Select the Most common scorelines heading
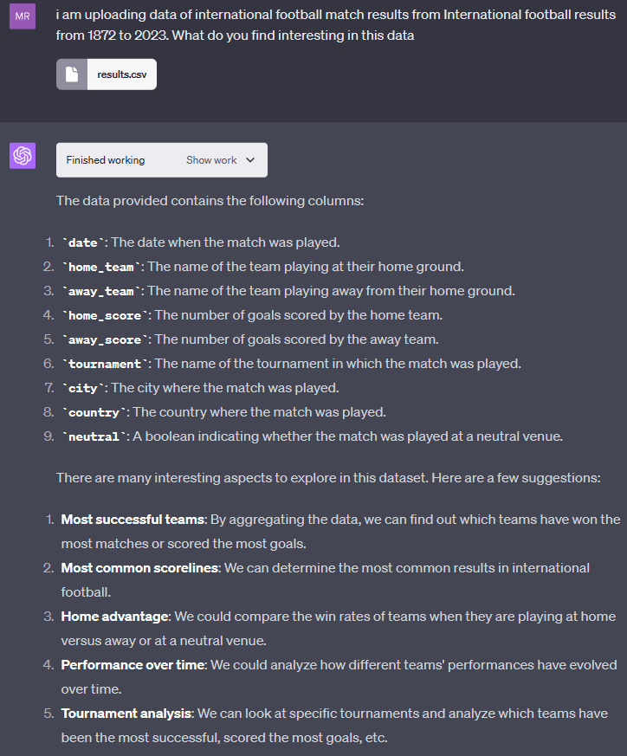 pos(140,568)
